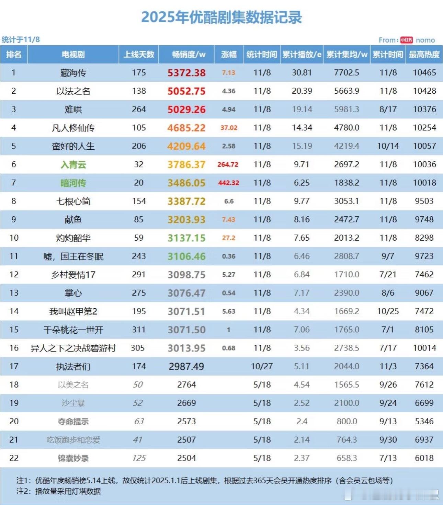Image resolution: width=443 pixels, height=505 pixels.
Task: Click the growth value 27.2
Action: (229, 238)
